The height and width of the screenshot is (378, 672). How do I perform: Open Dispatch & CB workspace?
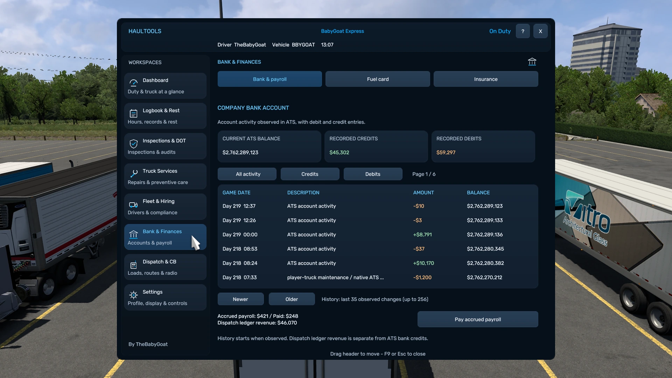[165, 267]
